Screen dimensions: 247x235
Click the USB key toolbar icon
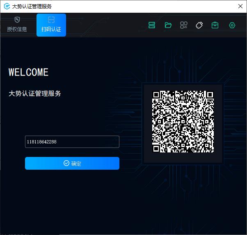coord(199,25)
